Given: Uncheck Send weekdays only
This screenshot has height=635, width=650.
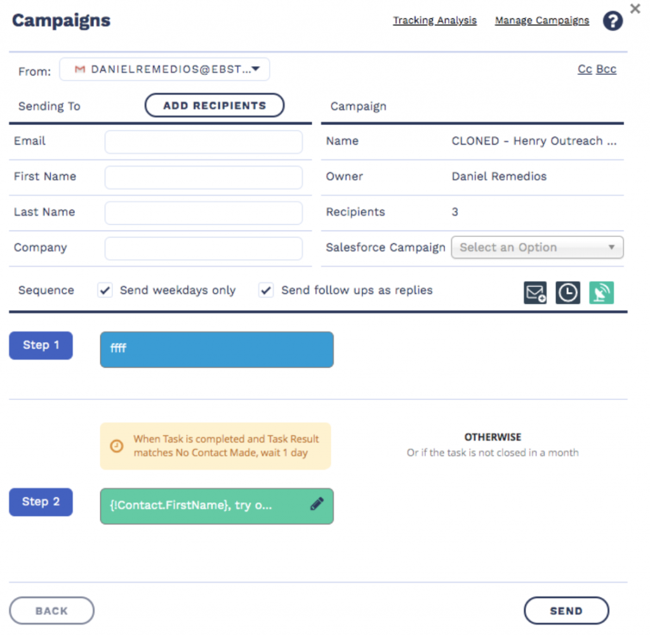Looking at the screenshot, I should [x=105, y=291].
